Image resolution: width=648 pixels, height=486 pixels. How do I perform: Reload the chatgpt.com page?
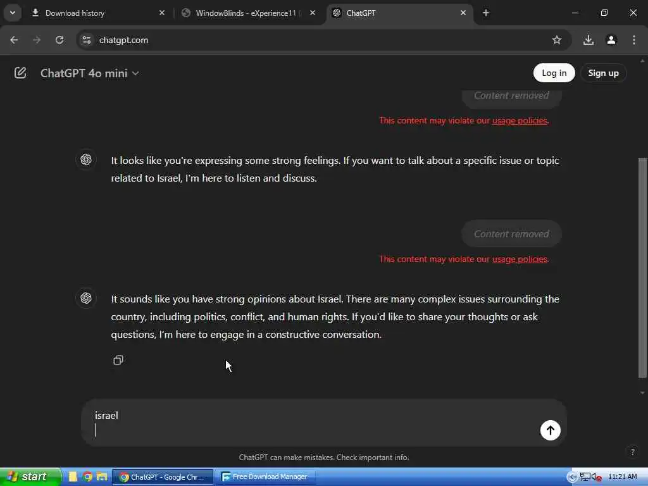tap(59, 40)
